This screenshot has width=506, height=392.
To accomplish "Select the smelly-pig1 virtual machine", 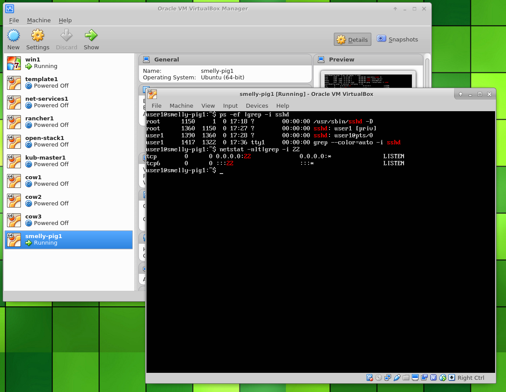I will [69, 240].
